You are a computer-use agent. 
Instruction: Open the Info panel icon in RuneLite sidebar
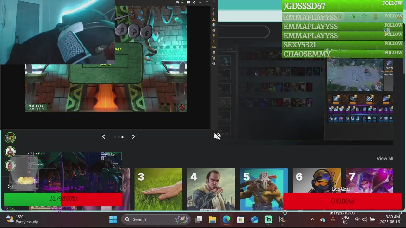(x=214, y=63)
